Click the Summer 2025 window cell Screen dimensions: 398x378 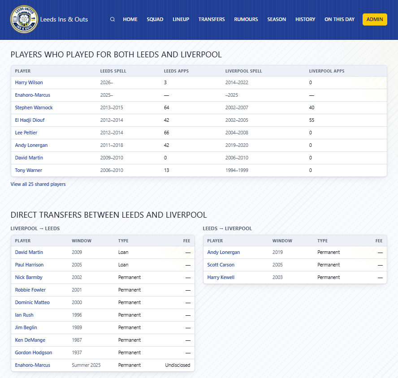87,365
